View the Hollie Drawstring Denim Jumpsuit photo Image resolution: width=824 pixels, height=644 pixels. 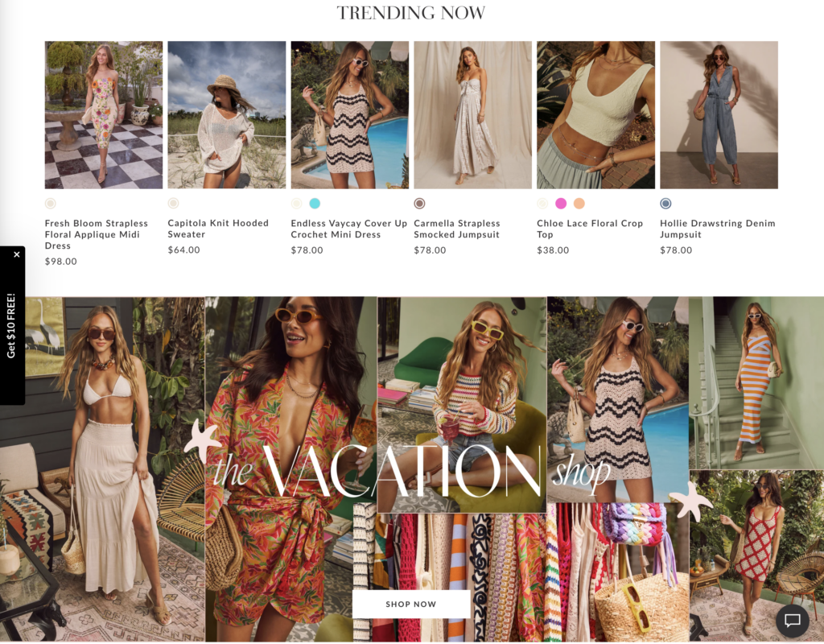719,114
